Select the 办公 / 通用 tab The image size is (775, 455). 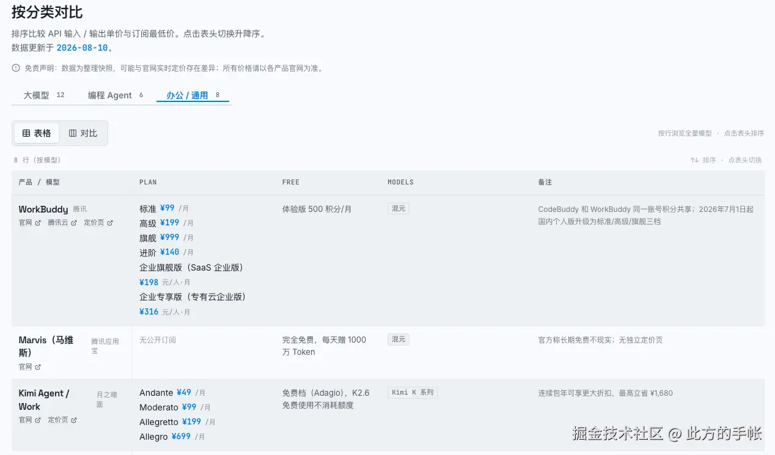[193, 95]
